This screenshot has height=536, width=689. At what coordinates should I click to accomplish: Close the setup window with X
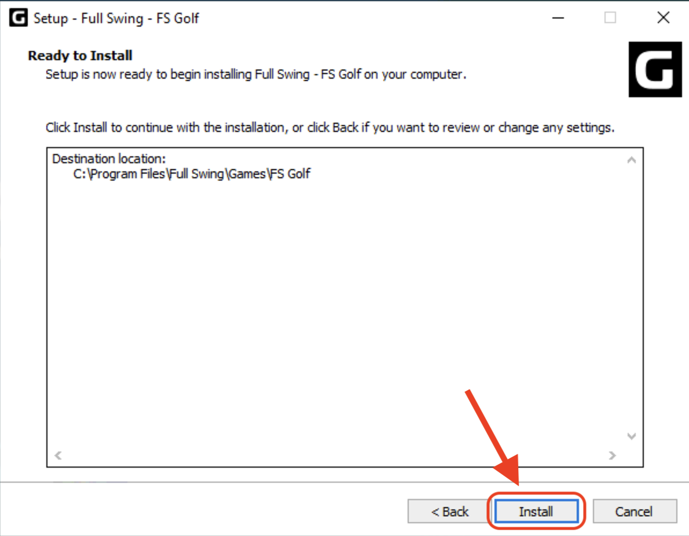664,18
